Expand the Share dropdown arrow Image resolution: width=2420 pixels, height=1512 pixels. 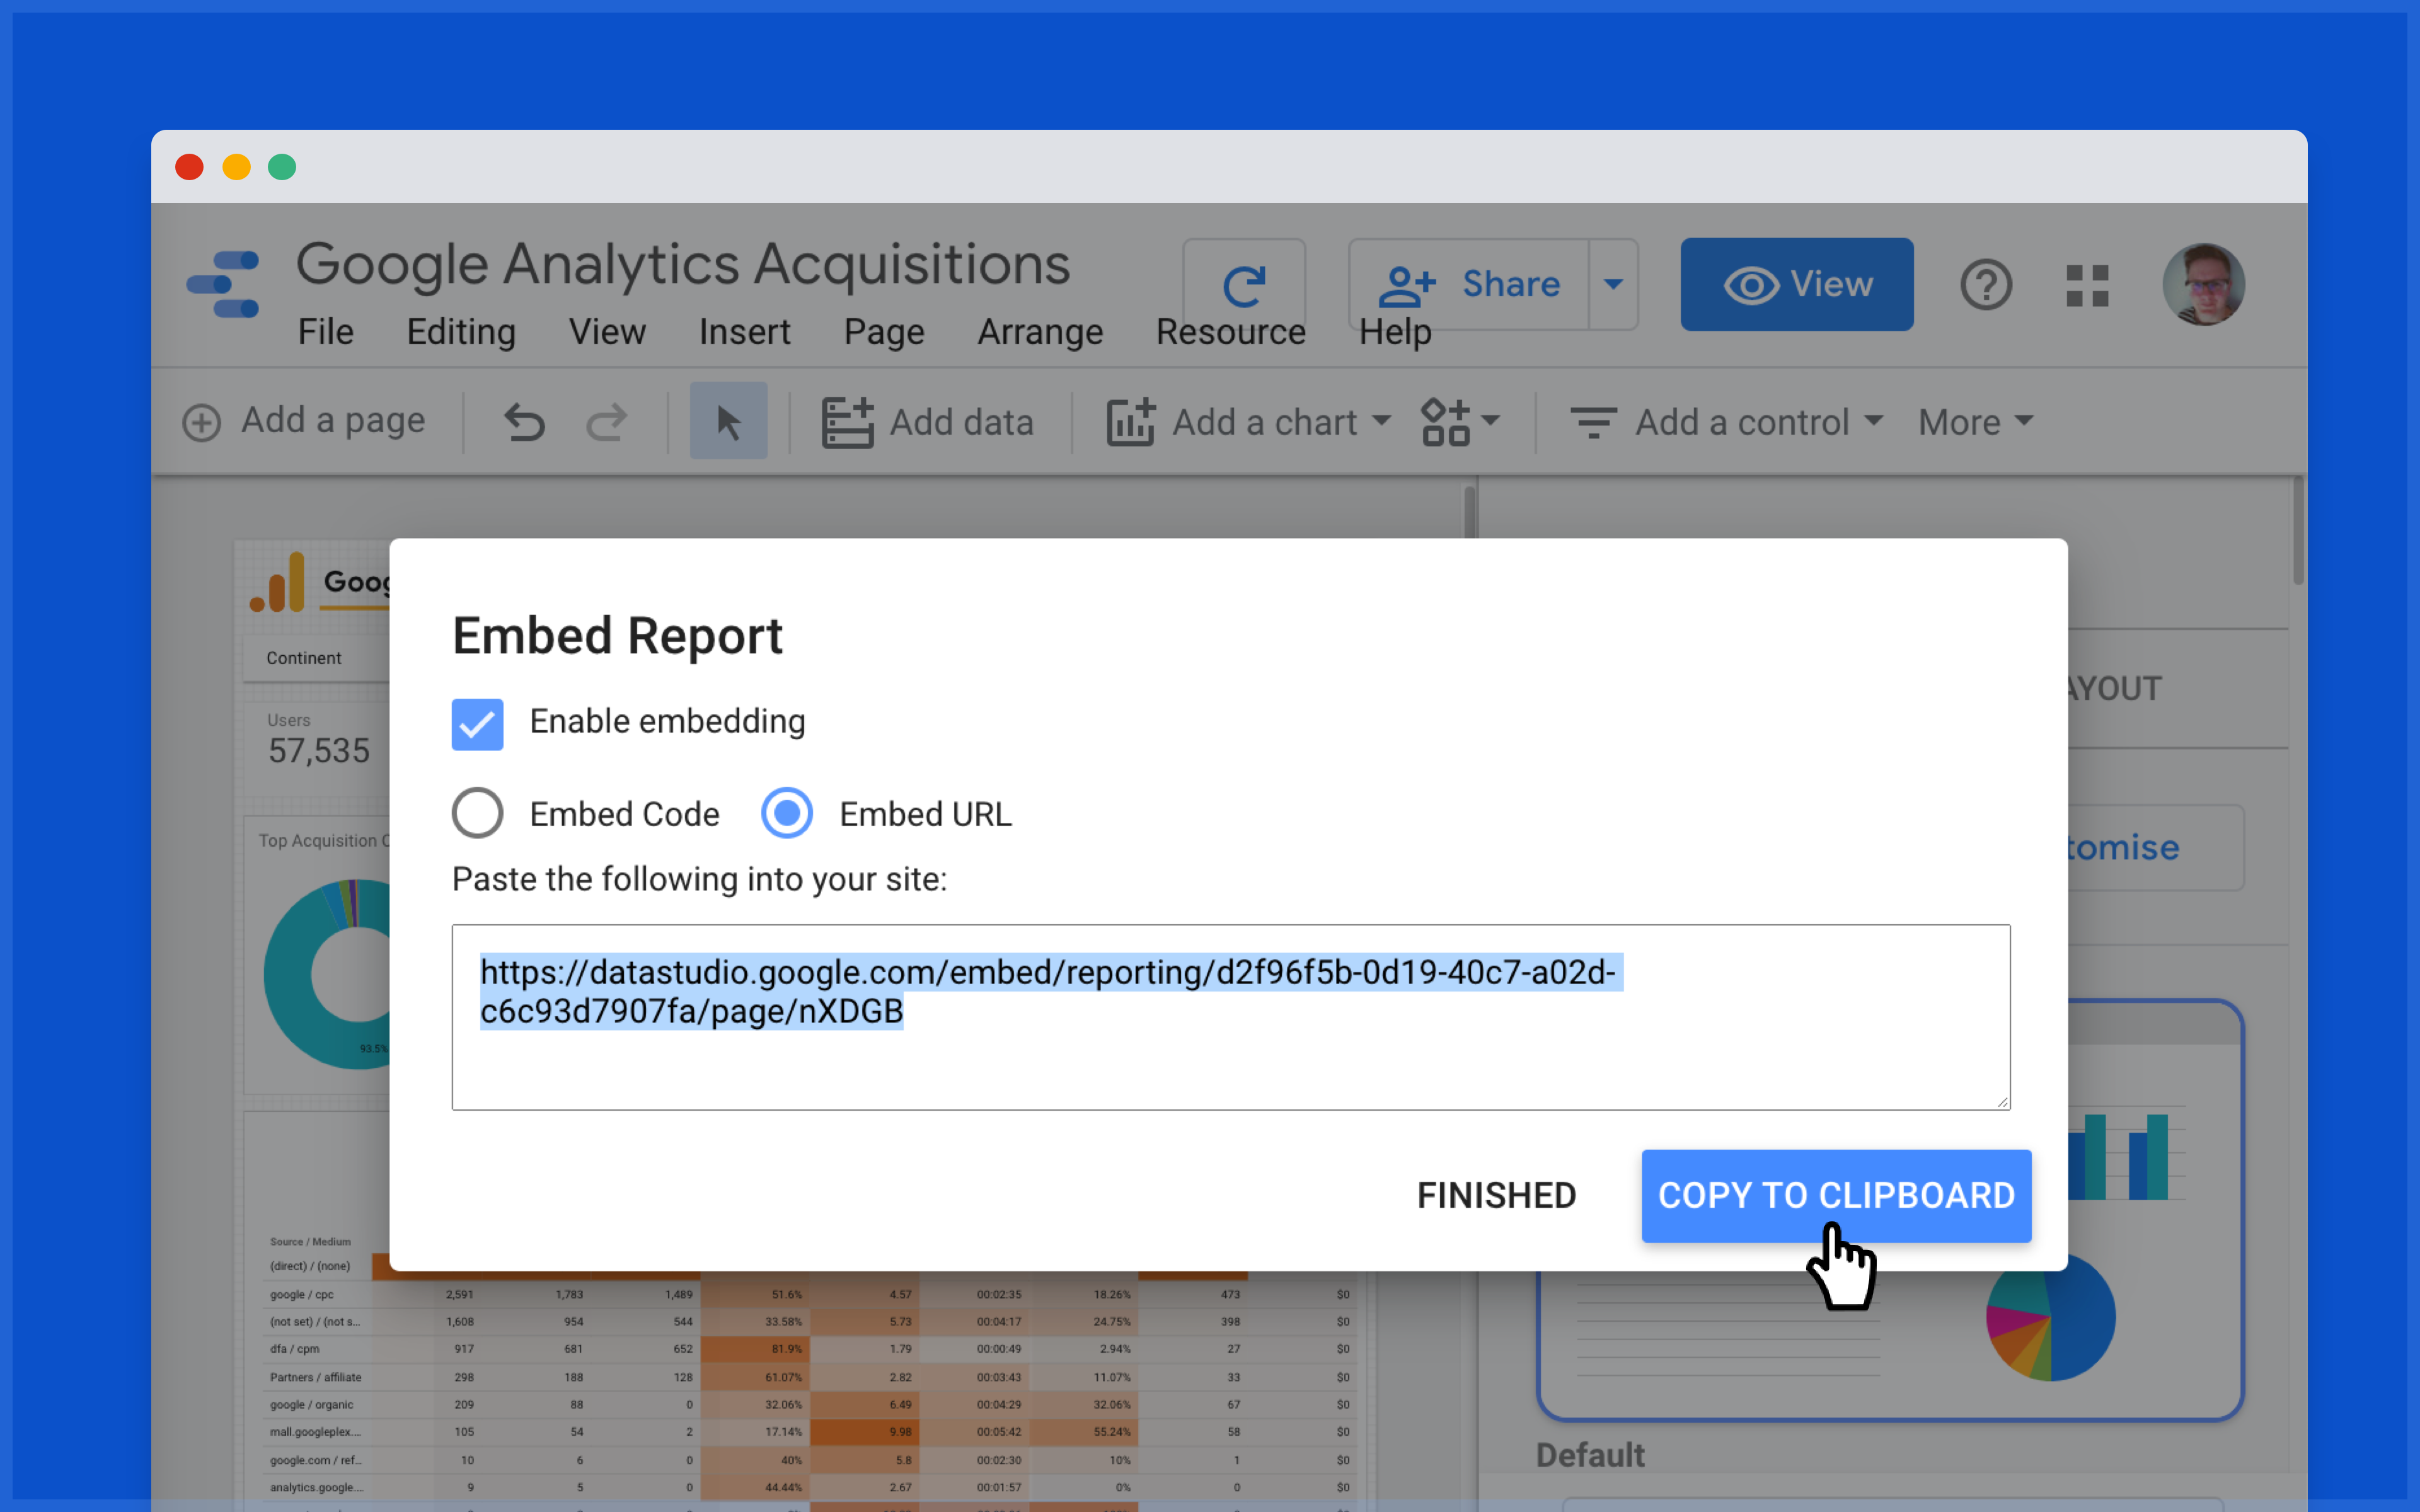(x=1613, y=284)
